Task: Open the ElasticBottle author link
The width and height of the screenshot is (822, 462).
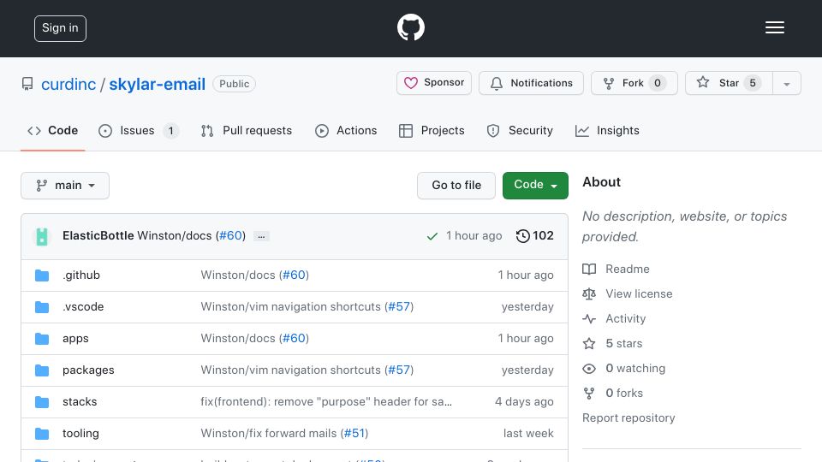Action: 98,236
